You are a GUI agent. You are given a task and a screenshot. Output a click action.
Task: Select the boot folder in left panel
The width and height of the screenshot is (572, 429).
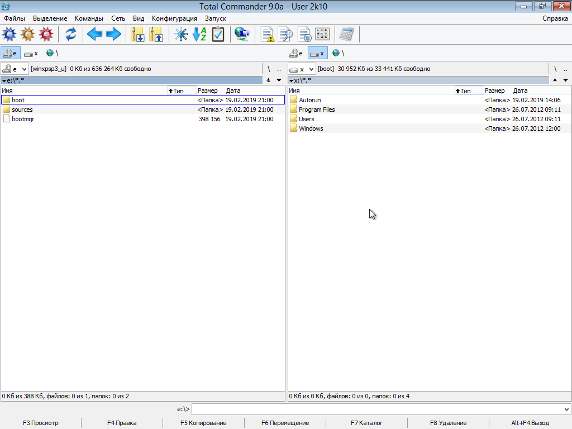pyautogui.click(x=143, y=100)
